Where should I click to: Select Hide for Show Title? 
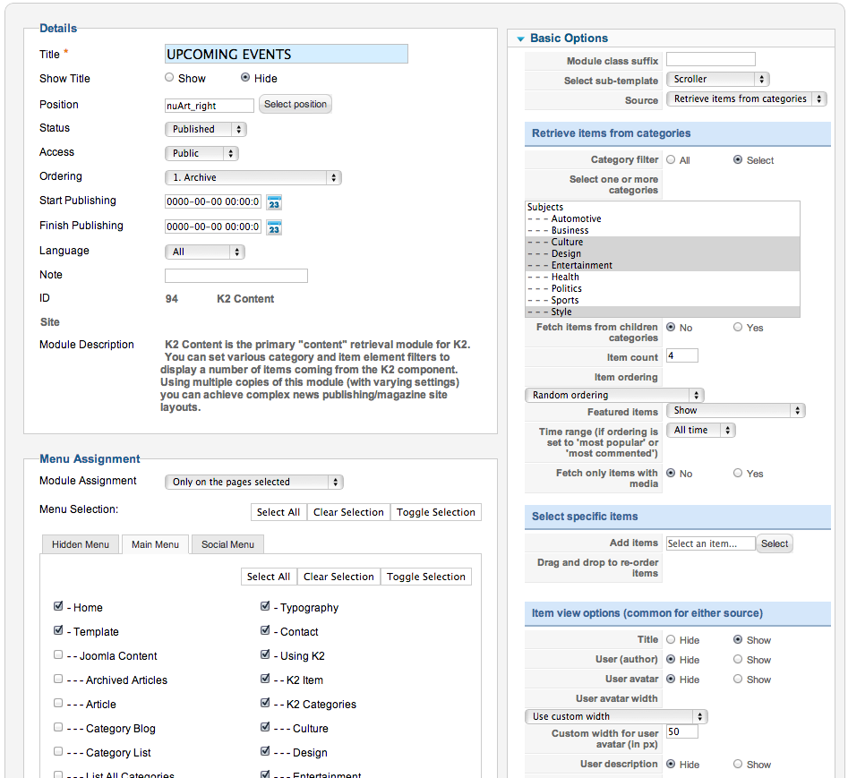(x=245, y=78)
